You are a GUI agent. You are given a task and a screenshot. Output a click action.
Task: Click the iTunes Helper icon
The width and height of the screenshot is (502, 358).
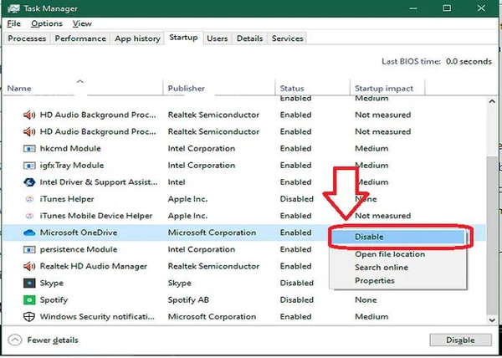click(x=29, y=199)
